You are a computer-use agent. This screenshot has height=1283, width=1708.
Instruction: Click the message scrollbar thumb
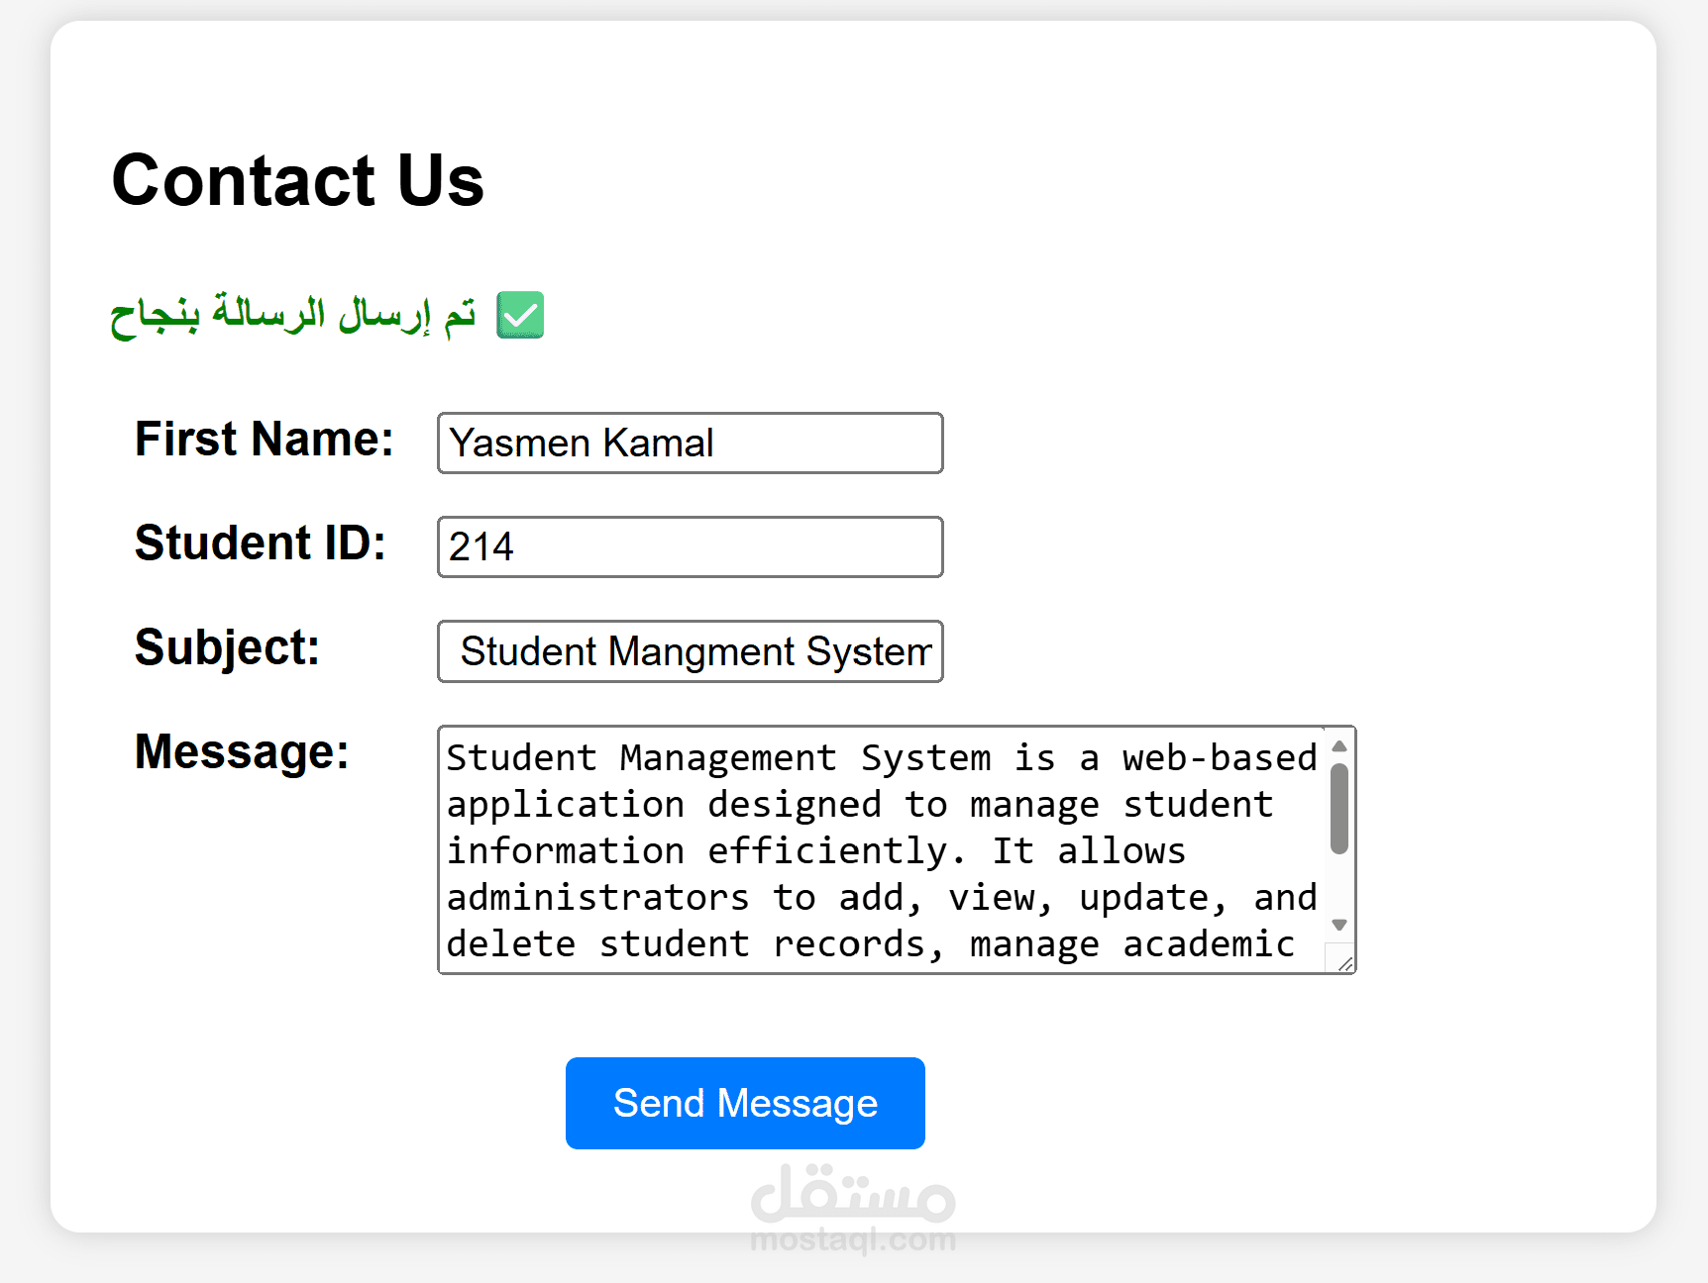click(1339, 808)
